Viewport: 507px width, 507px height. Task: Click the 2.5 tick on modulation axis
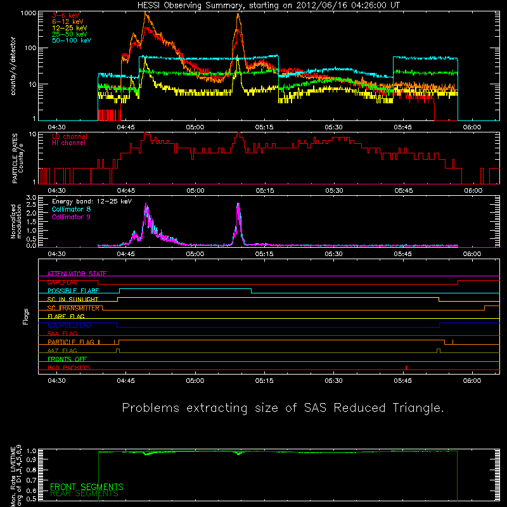pyautogui.click(x=31, y=205)
